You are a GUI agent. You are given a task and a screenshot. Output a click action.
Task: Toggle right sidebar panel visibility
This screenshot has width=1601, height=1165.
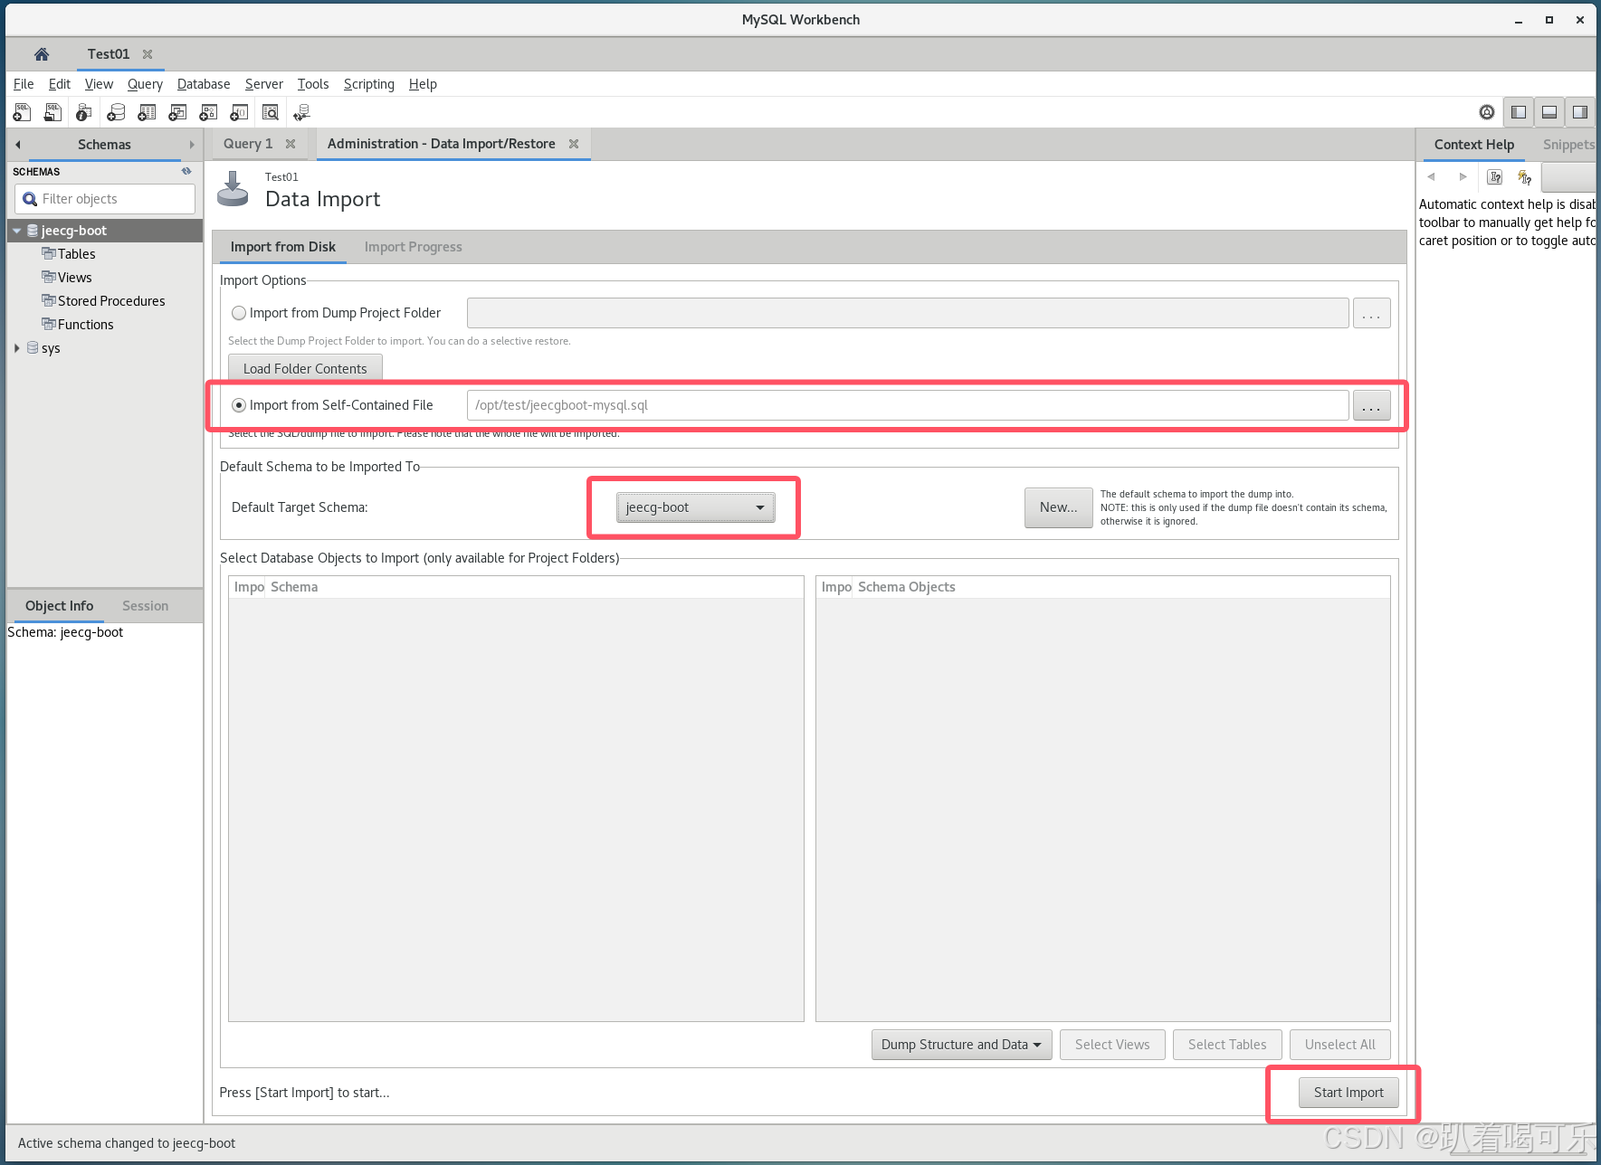pos(1580,112)
